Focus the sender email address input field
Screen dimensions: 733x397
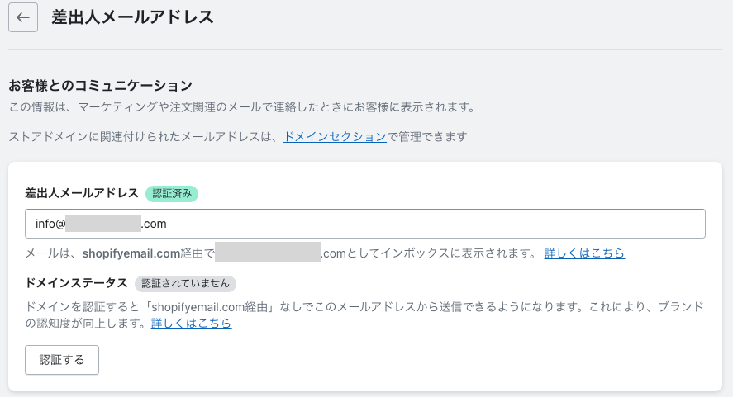(x=364, y=224)
